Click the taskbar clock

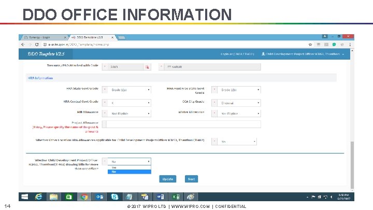344,197
